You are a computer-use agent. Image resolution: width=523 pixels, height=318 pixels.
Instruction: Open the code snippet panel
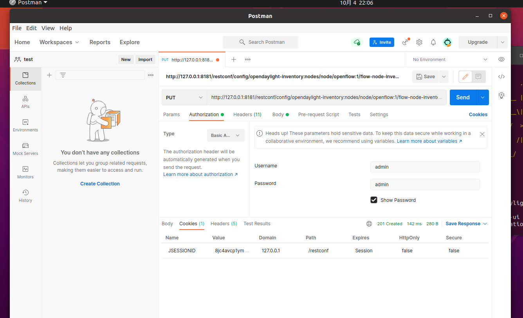(x=501, y=77)
